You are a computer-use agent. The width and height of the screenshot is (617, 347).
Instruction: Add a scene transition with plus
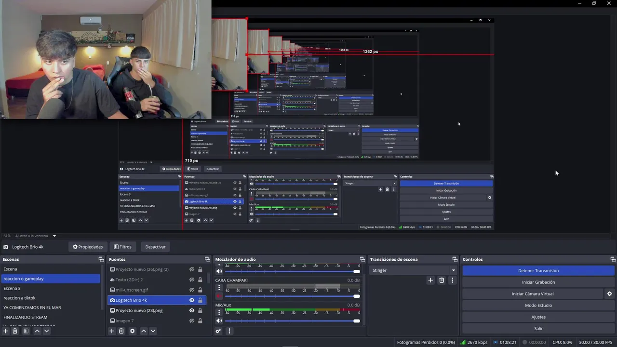coord(430,280)
